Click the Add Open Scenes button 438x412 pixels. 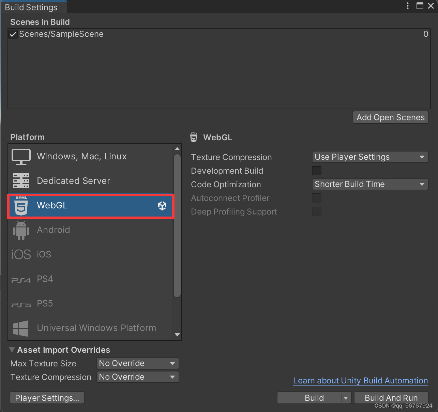[x=390, y=117]
